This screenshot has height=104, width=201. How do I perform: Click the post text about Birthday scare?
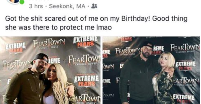[x=96, y=23]
